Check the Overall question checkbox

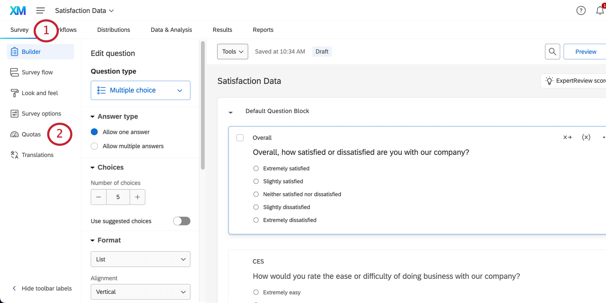pos(240,138)
